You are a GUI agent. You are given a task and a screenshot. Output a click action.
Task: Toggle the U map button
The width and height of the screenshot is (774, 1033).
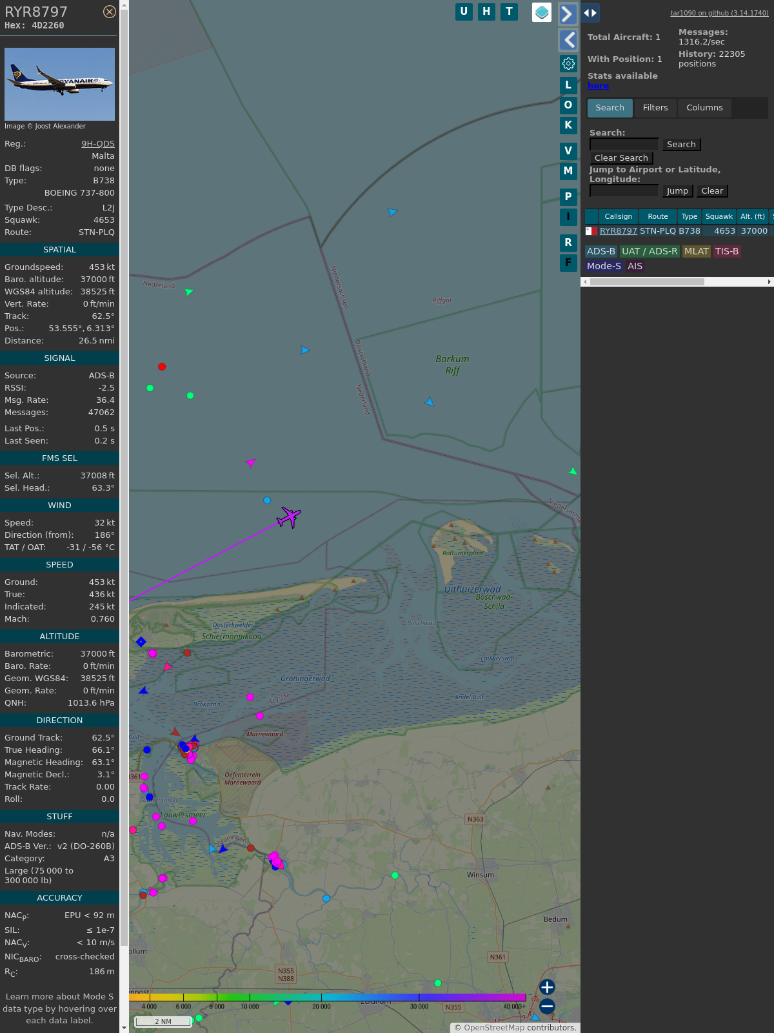click(464, 12)
